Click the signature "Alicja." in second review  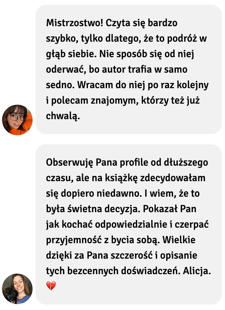point(197,271)
